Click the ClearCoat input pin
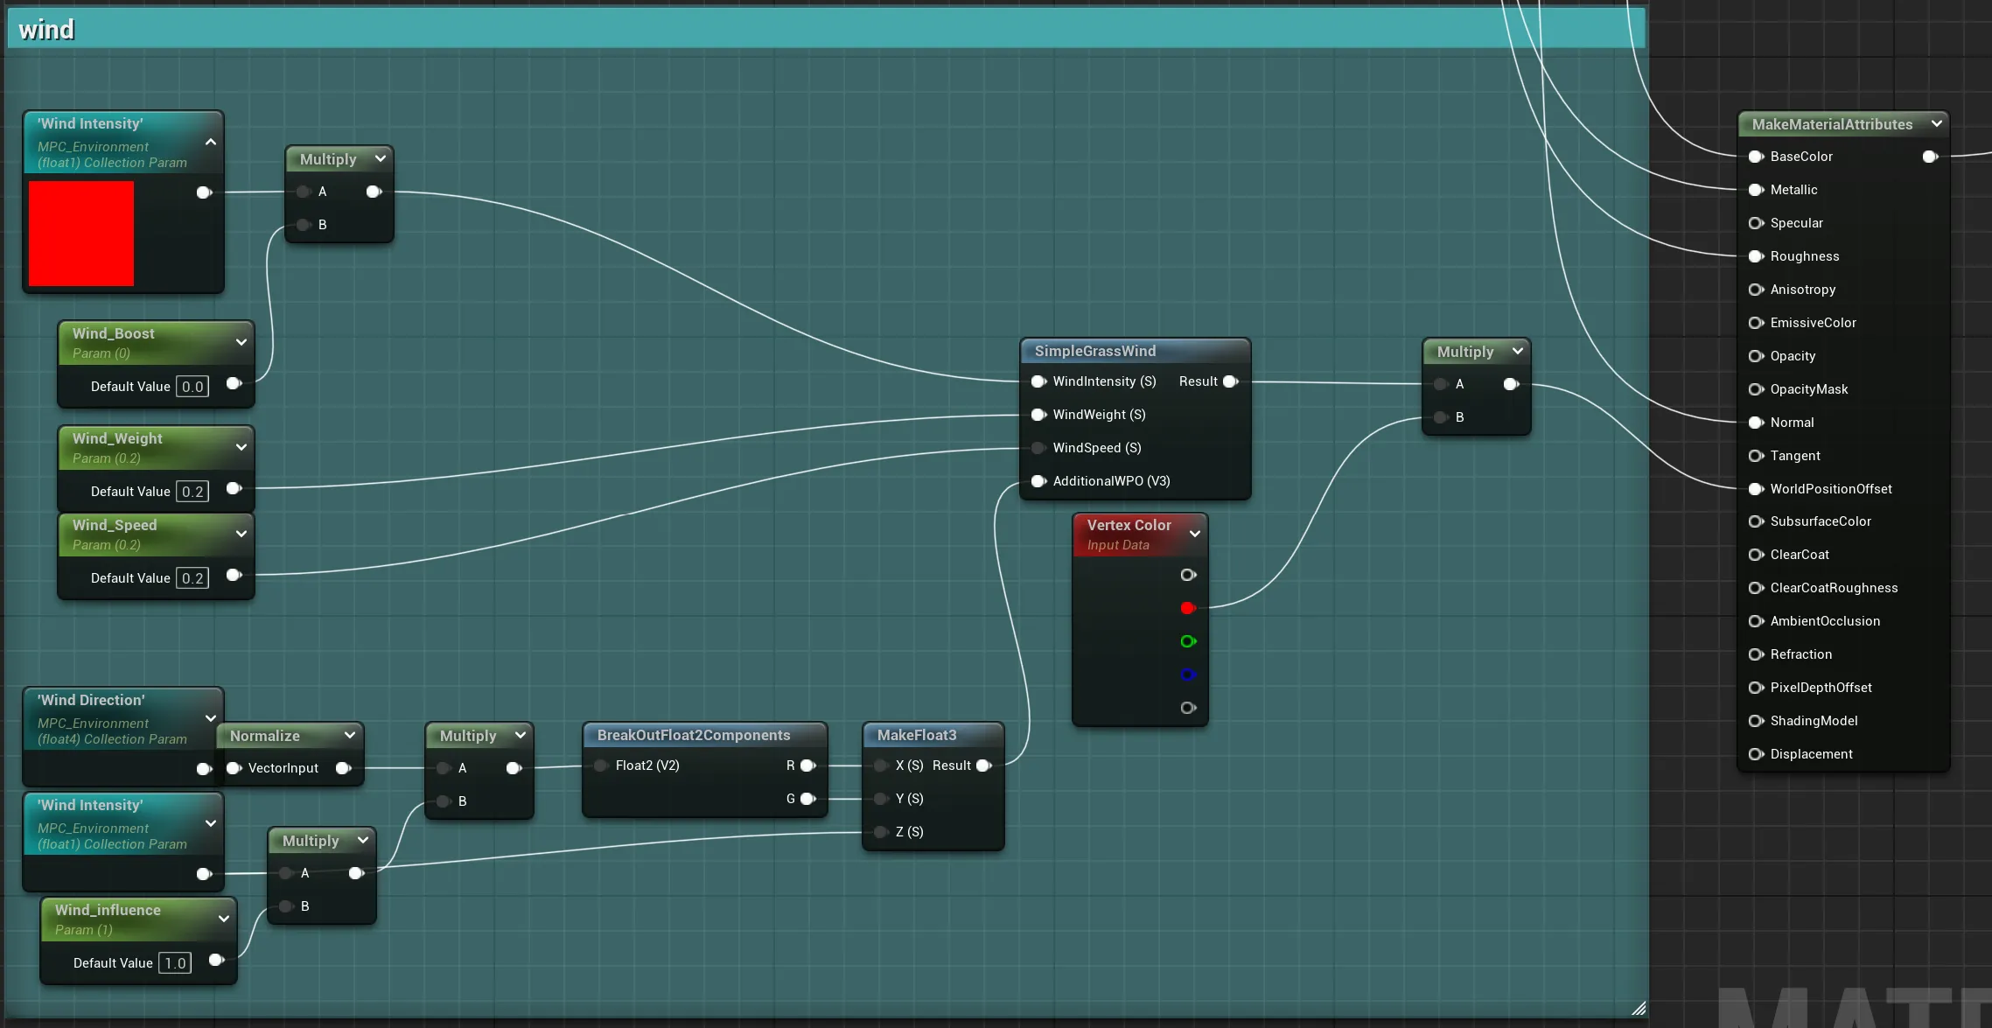1992x1028 pixels. [1756, 555]
